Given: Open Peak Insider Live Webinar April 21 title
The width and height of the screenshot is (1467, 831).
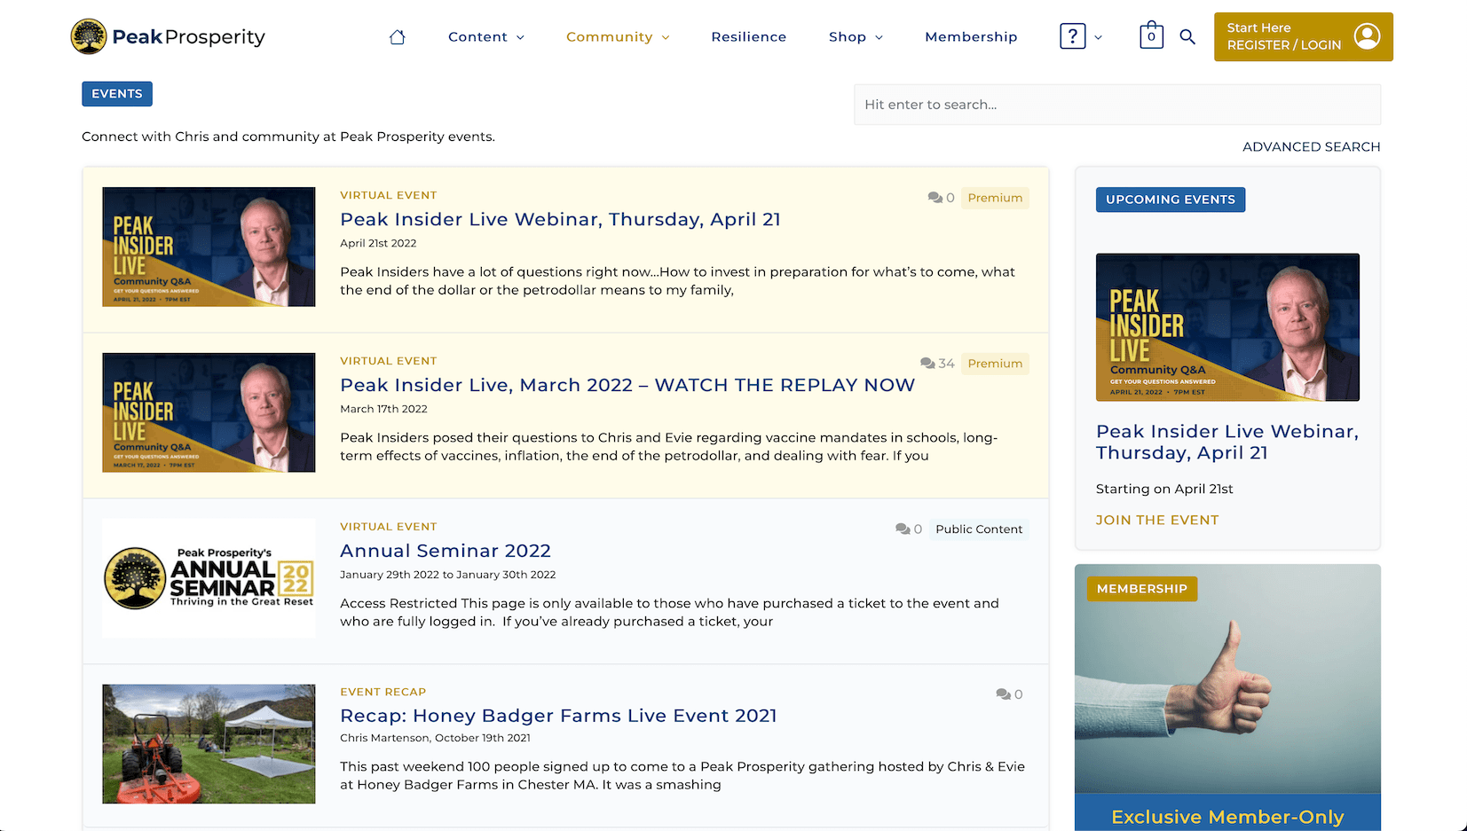Looking at the screenshot, I should tap(560, 220).
